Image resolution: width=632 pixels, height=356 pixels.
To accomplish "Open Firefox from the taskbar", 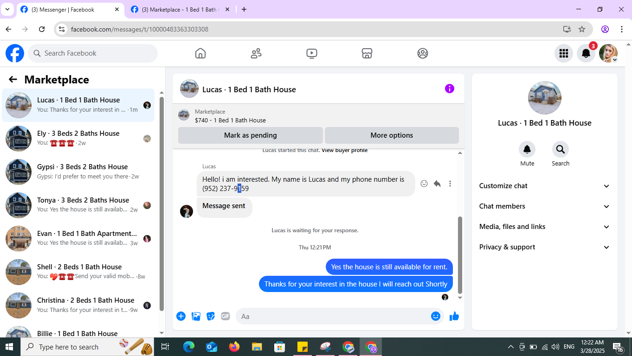I will [x=234, y=347].
